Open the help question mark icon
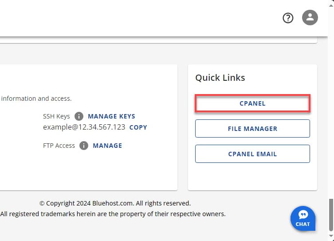The image size is (334, 241). point(288,18)
